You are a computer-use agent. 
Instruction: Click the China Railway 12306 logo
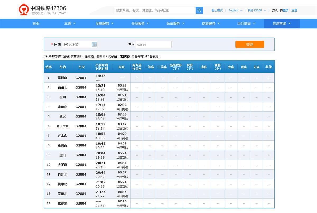(x=43, y=10)
